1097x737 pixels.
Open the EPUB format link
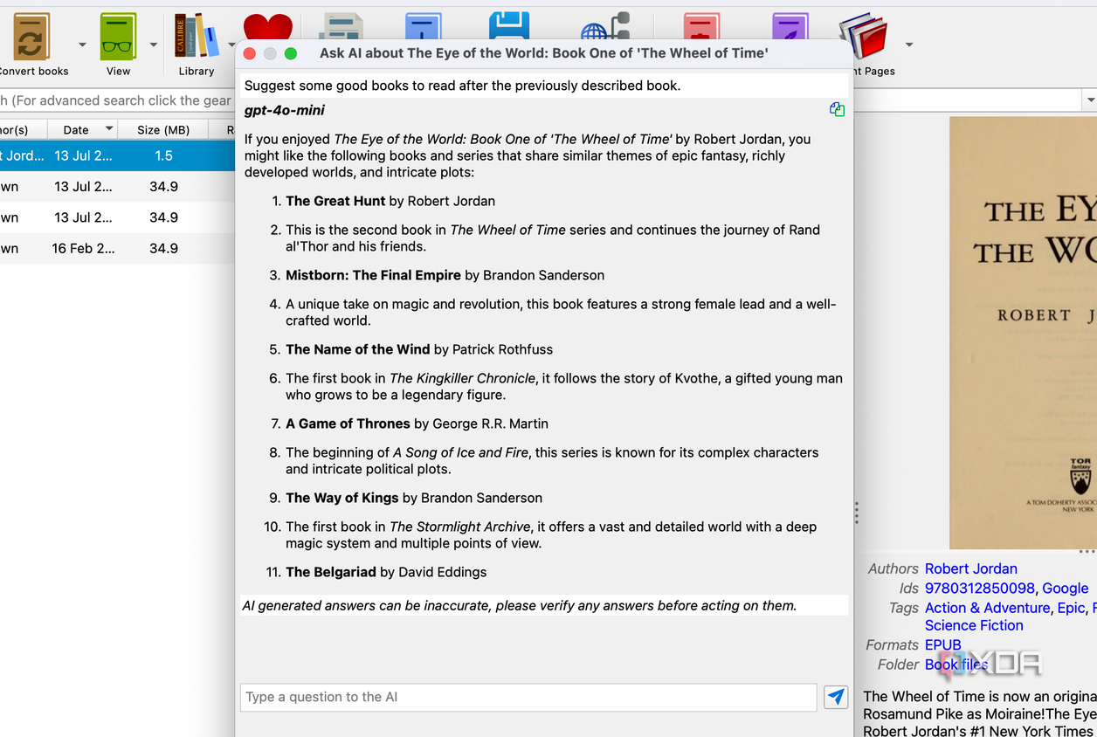coord(943,645)
